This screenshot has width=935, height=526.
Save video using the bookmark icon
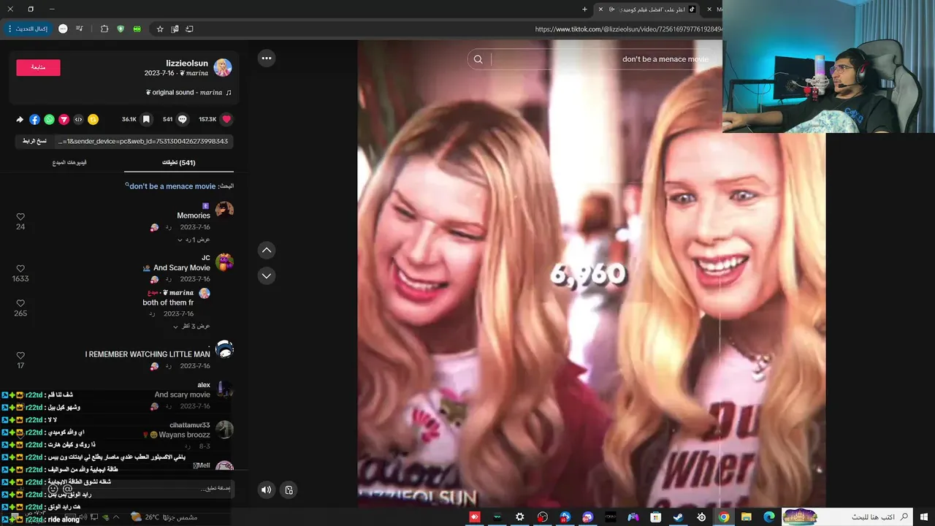[146, 119]
